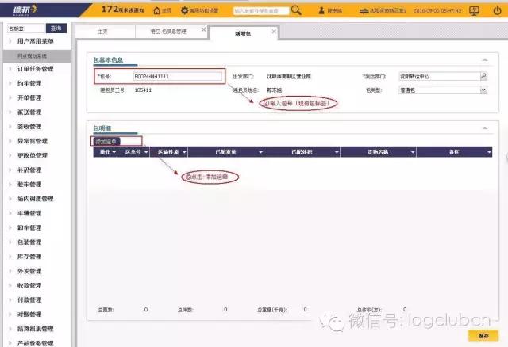Click the magnifier search icon in the top bar
The height and width of the screenshot is (347, 508).
(296, 10)
